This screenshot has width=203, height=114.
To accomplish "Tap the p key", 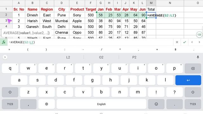I will click(174, 68).
